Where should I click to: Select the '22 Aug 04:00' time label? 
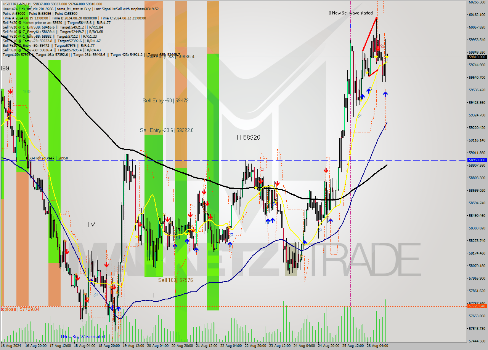point(231,346)
